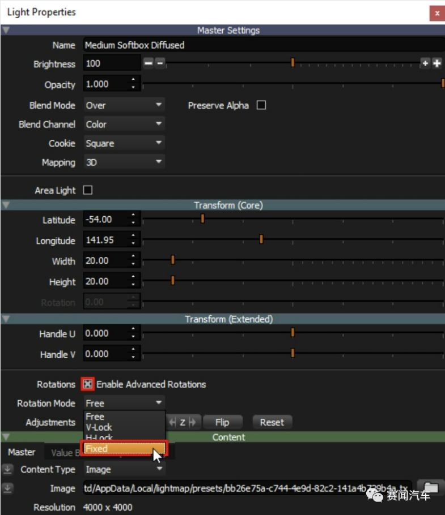Click the Reset adjustments button
The height and width of the screenshot is (515, 445).
(272, 422)
